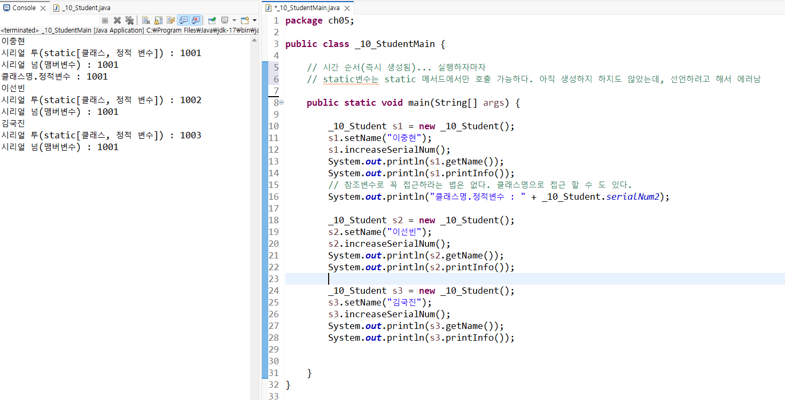The image size is (785, 400).
Task: Pin the console view
Action: (x=212, y=20)
